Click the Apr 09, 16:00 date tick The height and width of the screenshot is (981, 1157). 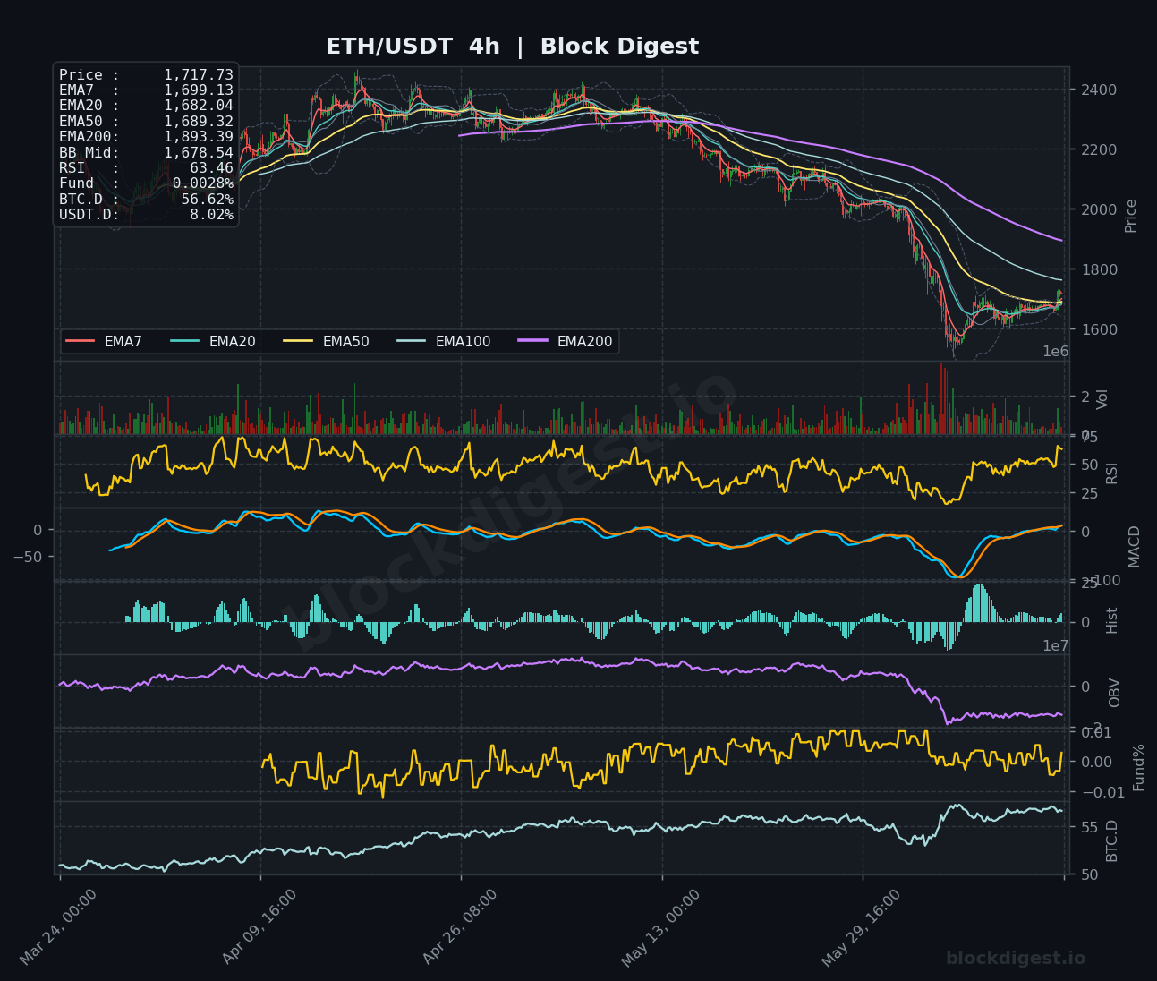point(259,926)
